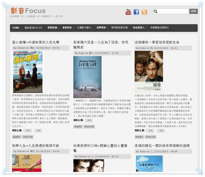Screen dimensions: 205x177
Task: Expand the 新進影音 dropdown arrow
Action: 73,28
